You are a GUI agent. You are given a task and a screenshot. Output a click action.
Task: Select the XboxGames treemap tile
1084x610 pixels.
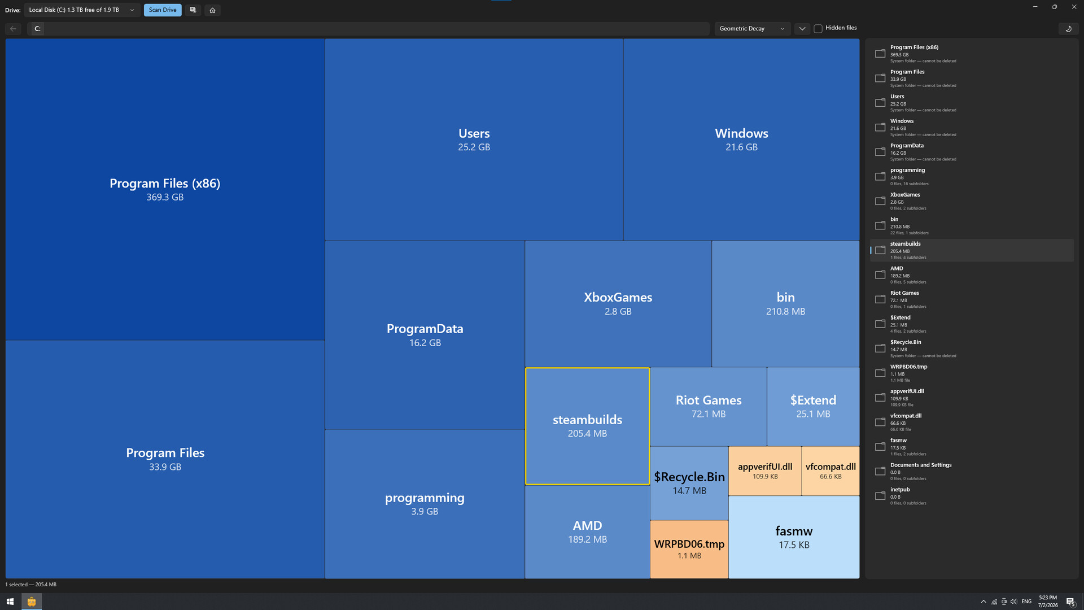click(x=618, y=304)
